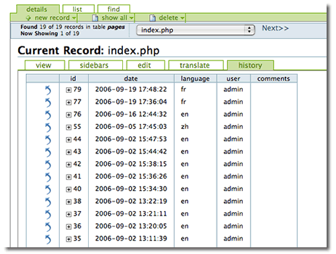Sort by the comments column header
The image size is (336, 254).
pyautogui.click(x=274, y=79)
